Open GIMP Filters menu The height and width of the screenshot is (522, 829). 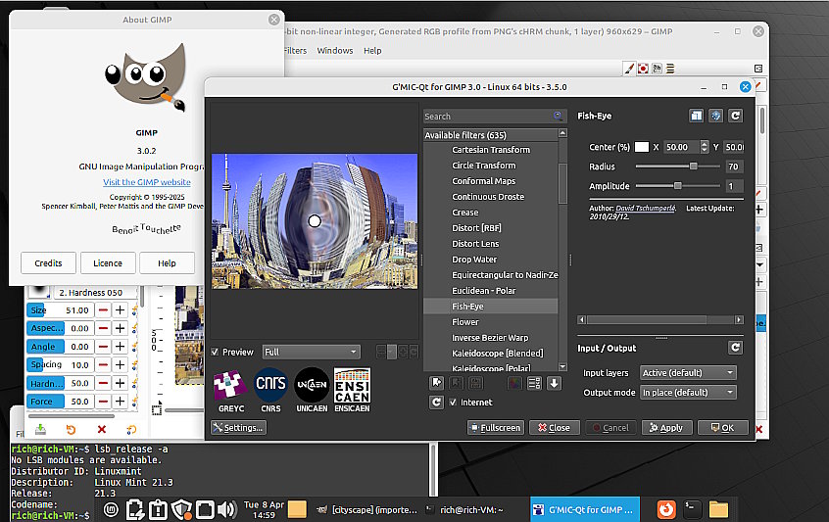click(x=295, y=51)
